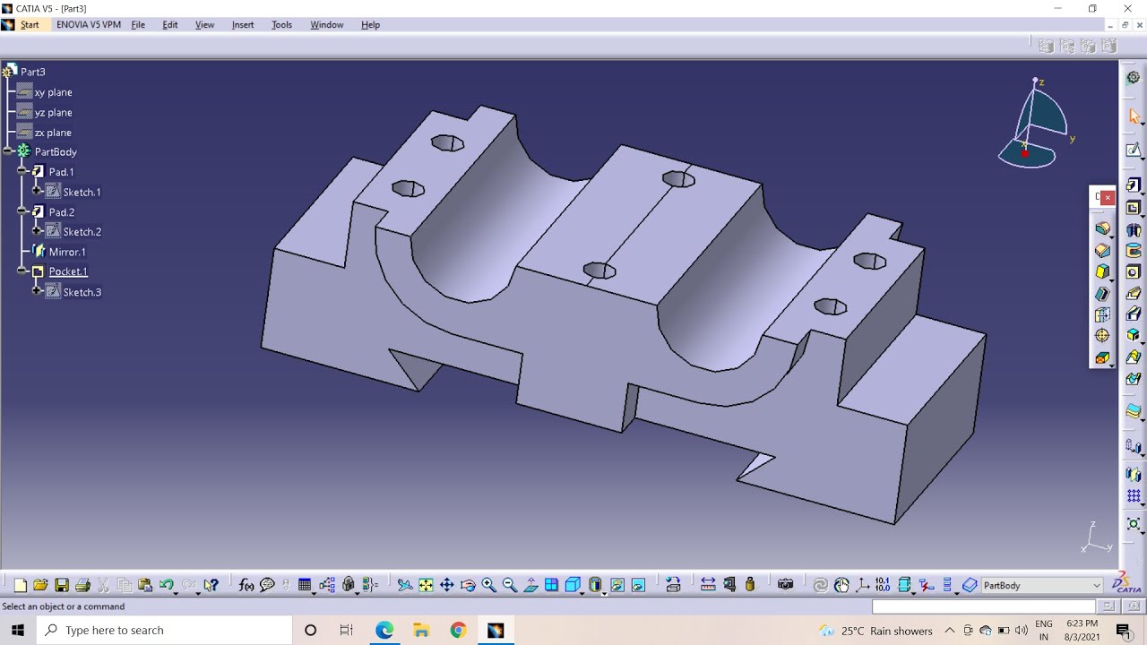Save the part with Save icon
This screenshot has height=645, width=1147.
[62, 585]
